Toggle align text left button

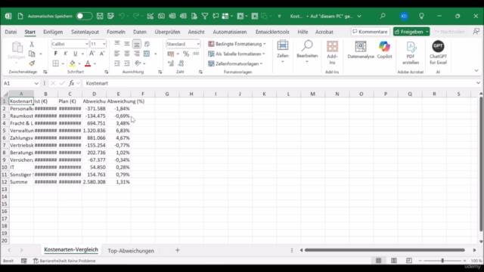[x=117, y=54]
